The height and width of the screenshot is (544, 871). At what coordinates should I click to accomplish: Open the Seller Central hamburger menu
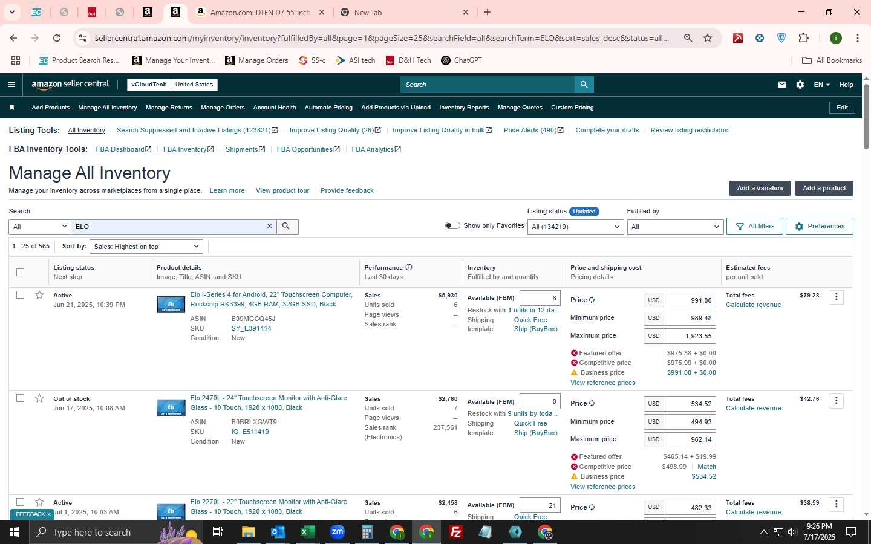coord(11,85)
